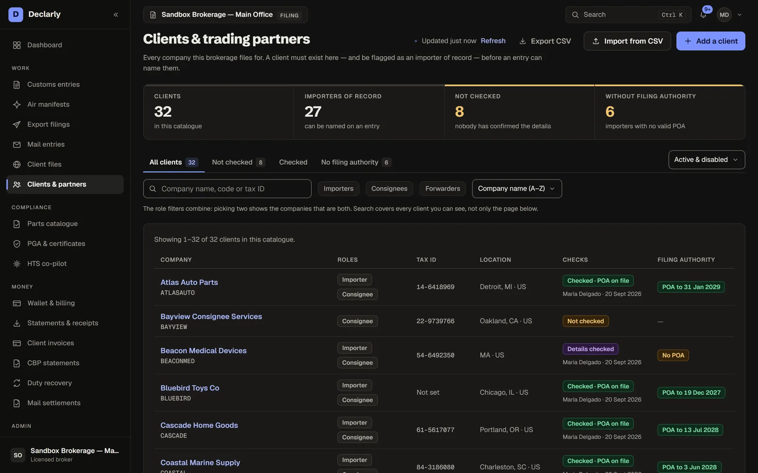Click the document icon beside Sandbox Brokerage
The image size is (758, 473).
point(153,15)
